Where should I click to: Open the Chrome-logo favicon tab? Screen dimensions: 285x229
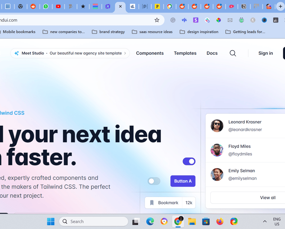(20, 7)
